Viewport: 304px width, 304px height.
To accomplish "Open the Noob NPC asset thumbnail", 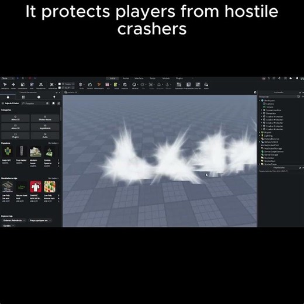I will pos(8,151).
